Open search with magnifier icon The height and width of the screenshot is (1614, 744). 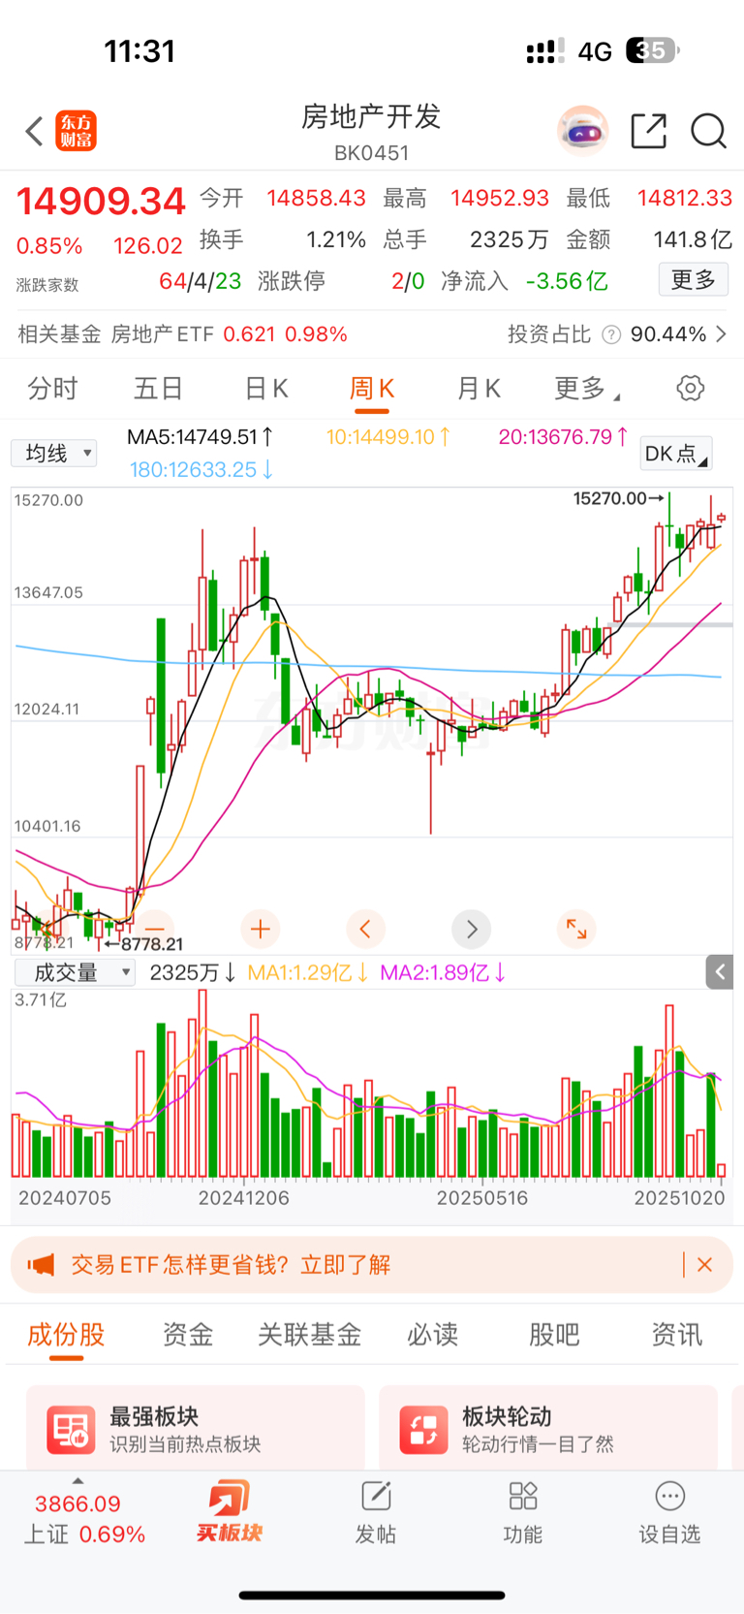click(708, 131)
